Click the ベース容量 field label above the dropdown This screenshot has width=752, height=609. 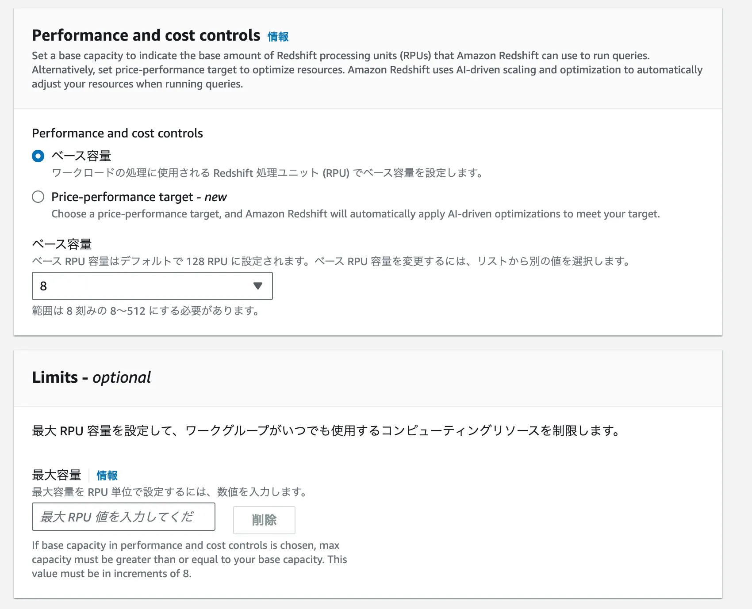(x=62, y=244)
